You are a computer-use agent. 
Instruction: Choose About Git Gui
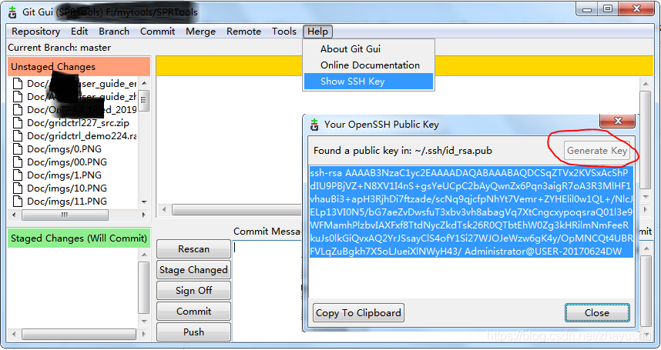[x=351, y=49]
